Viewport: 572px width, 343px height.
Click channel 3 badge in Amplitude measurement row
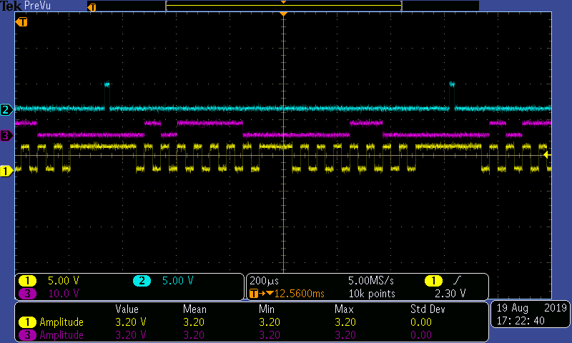27,335
